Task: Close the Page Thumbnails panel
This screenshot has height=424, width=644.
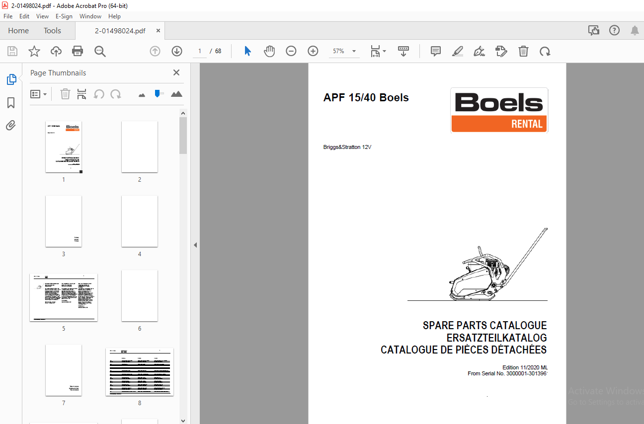Action: click(x=176, y=72)
